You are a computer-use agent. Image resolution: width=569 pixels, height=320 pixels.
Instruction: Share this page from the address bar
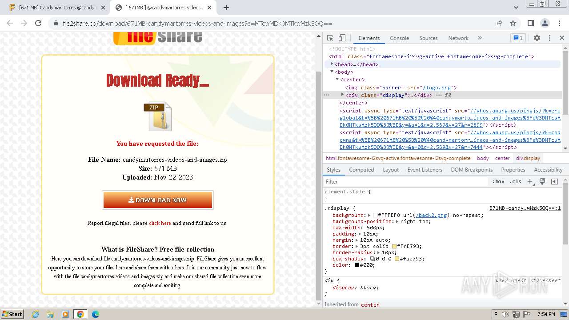[499, 23]
